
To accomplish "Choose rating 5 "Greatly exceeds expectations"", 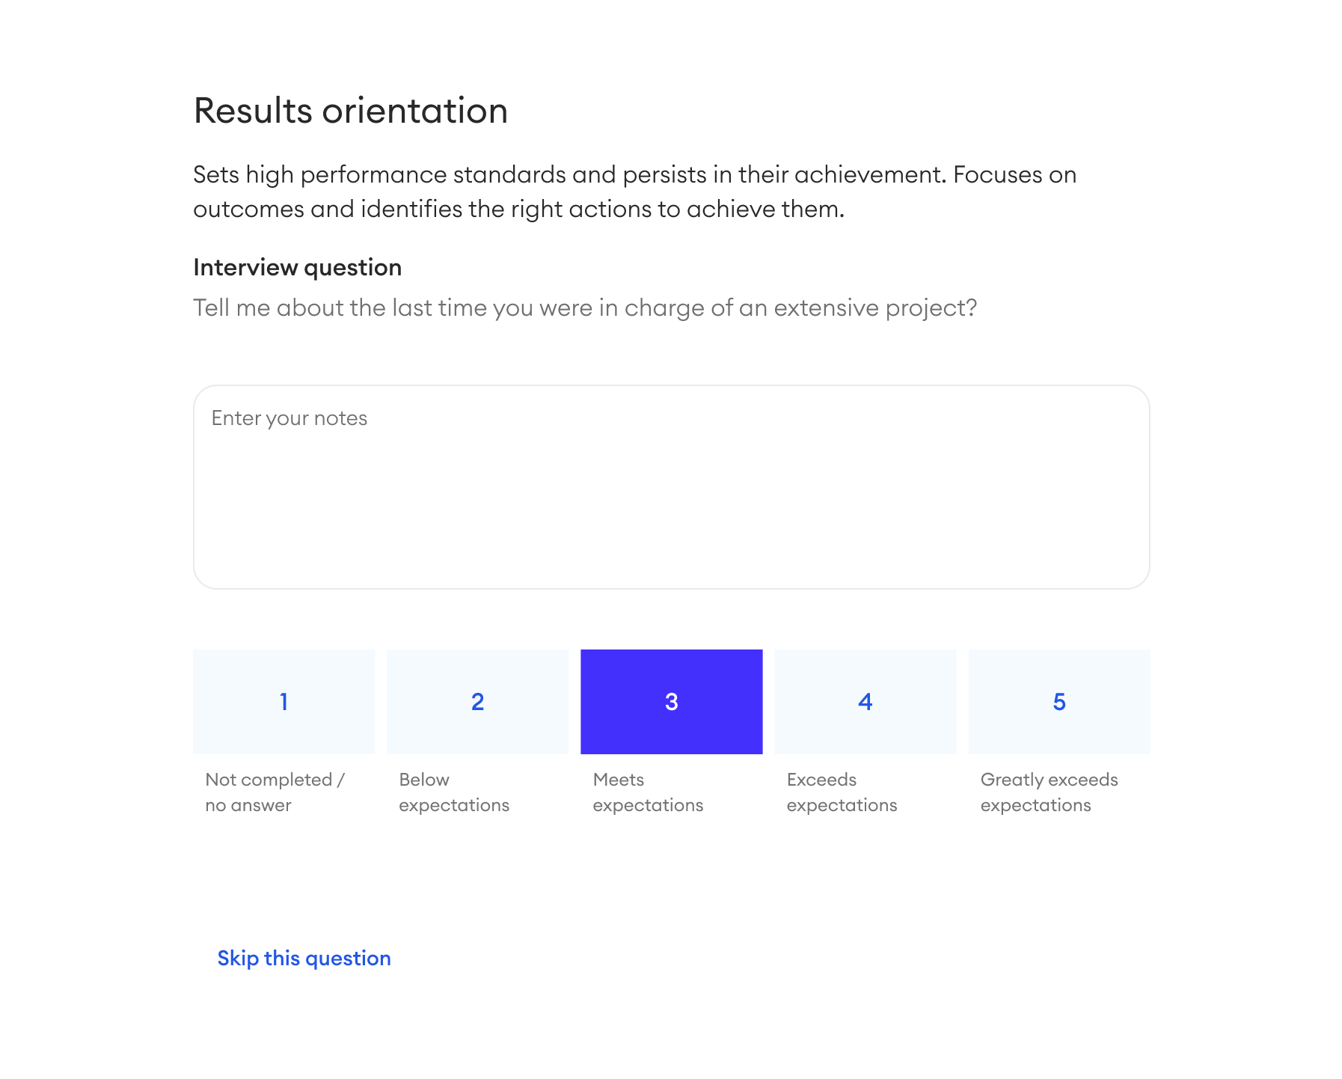I will tap(1059, 701).
